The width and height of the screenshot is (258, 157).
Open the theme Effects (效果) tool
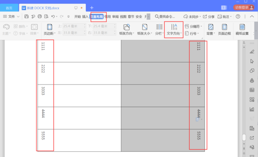click(x=34, y=30)
